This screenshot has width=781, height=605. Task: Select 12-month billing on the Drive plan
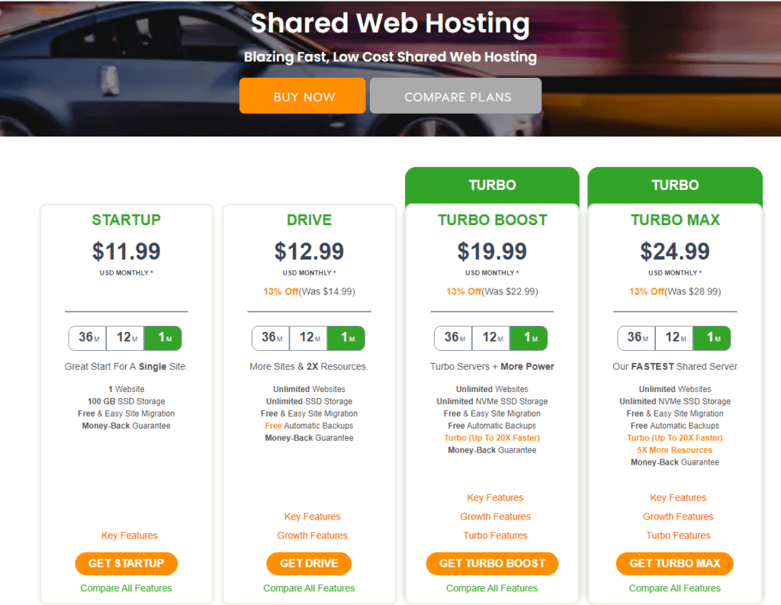click(309, 338)
